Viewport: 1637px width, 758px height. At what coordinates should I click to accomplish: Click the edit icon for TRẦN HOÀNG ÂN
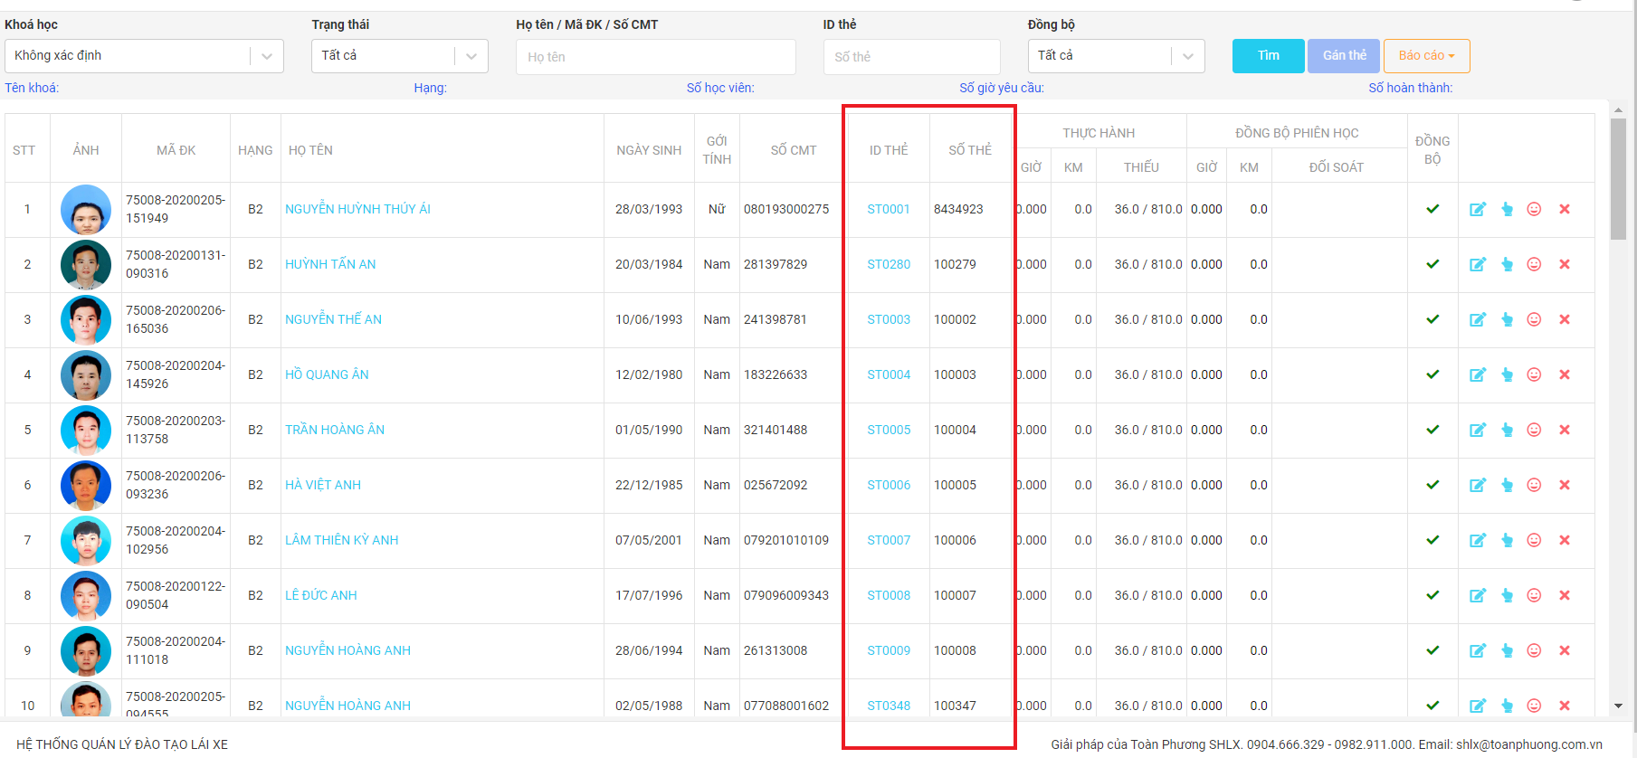click(x=1478, y=430)
